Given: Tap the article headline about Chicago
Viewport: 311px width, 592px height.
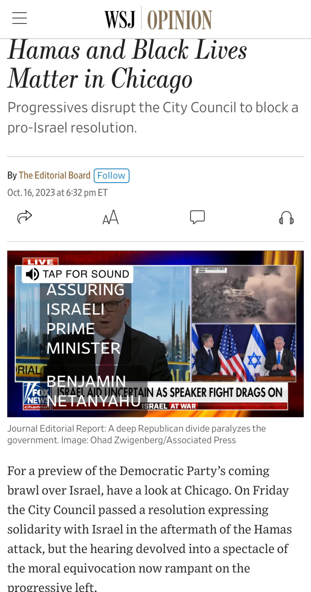Looking at the screenshot, I should 127,64.
